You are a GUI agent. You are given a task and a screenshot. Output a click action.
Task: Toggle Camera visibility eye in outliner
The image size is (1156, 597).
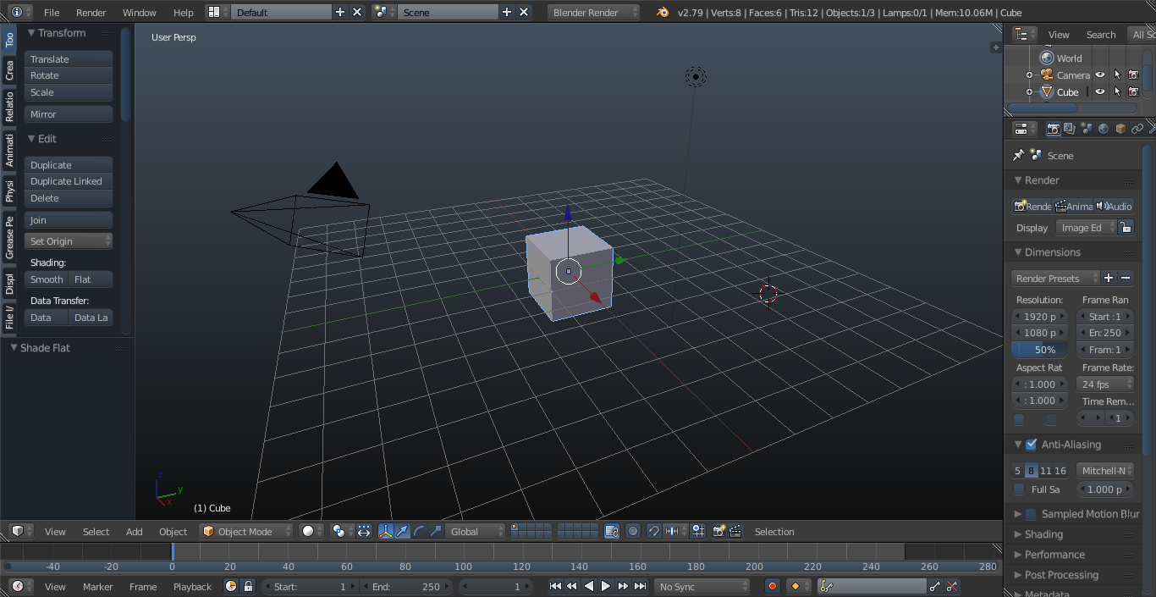point(1100,75)
